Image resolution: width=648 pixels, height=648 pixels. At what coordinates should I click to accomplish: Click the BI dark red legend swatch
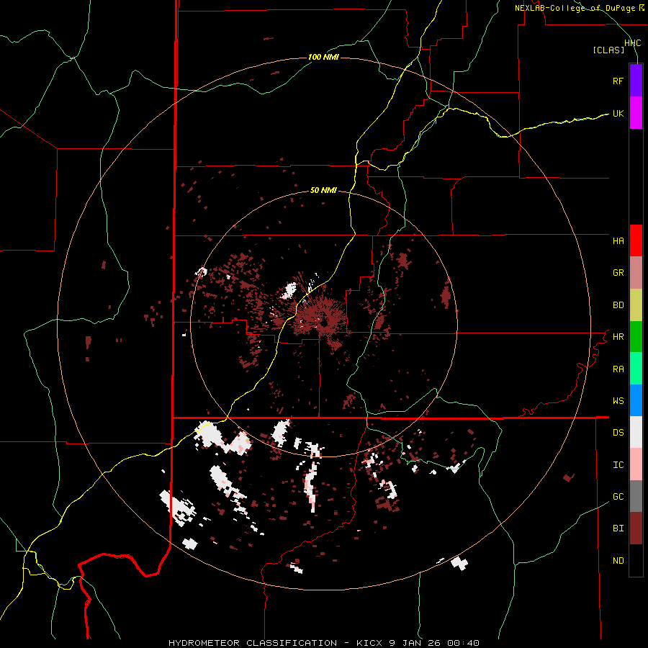(636, 528)
